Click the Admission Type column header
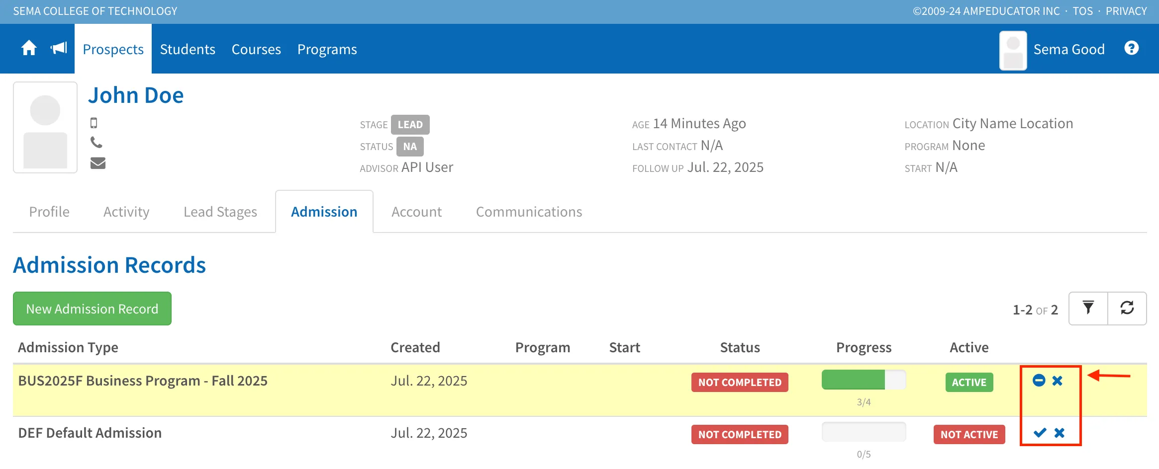 click(68, 347)
